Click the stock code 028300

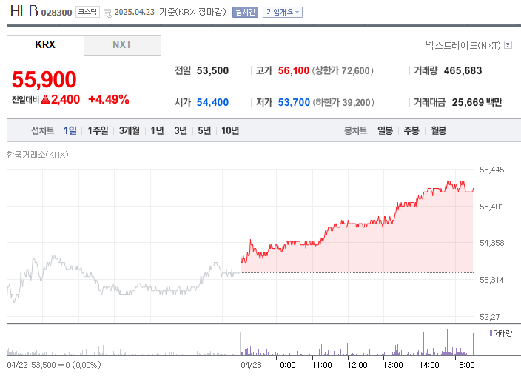click(x=56, y=13)
